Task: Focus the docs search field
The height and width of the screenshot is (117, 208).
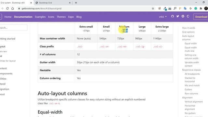Action: tap(13, 28)
